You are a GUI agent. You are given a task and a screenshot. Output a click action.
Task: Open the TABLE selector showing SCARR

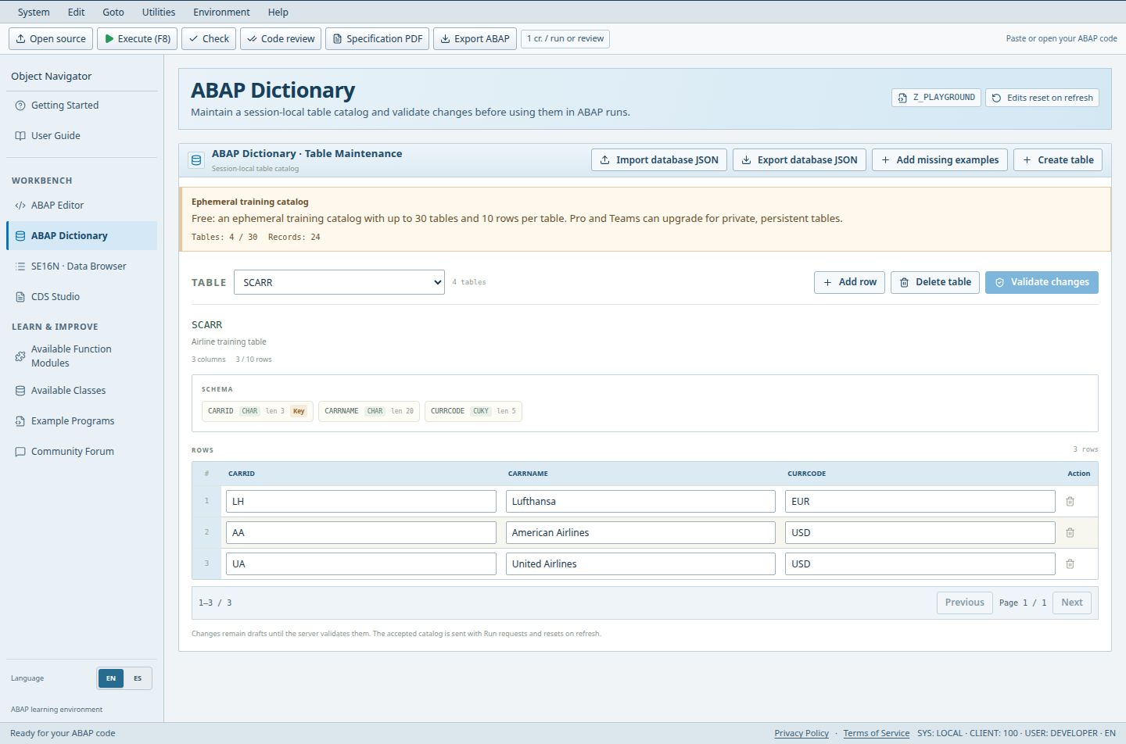coord(339,282)
